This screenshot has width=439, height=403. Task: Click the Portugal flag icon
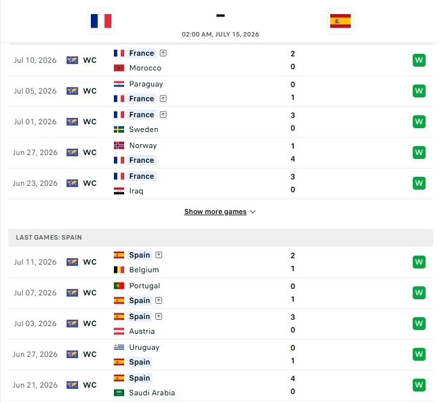[119, 286]
